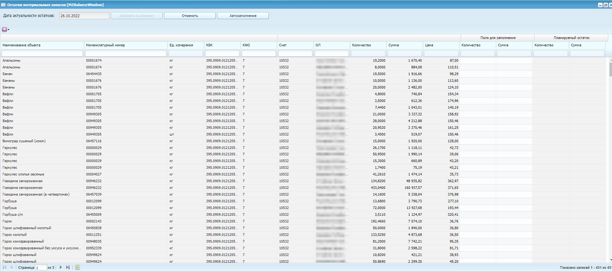This screenshot has width=612, height=272.
Task: Select Виноград сушеный (изюм) row
Action: (x=303, y=141)
